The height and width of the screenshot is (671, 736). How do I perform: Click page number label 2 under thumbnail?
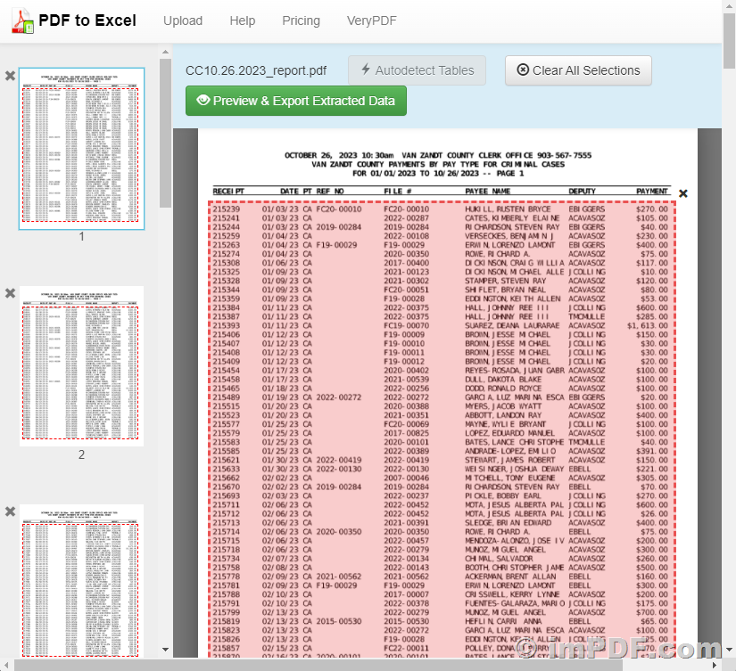[82, 454]
